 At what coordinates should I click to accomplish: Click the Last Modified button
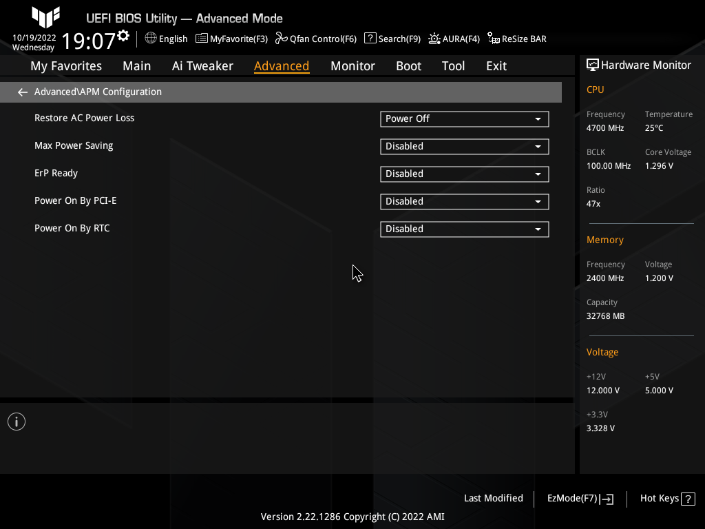(493, 498)
